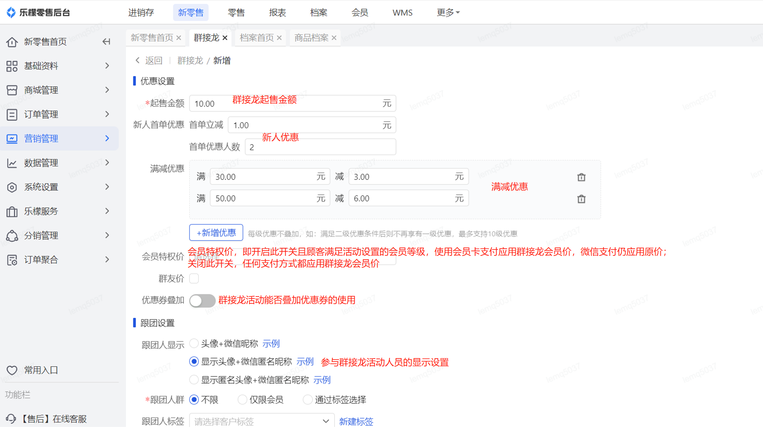The height and width of the screenshot is (430, 763).
Task: Open the 档案 top menu
Action: pyautogui.click(x=319, y=13)
